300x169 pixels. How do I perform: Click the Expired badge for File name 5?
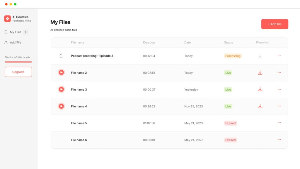tap(230, 123)
